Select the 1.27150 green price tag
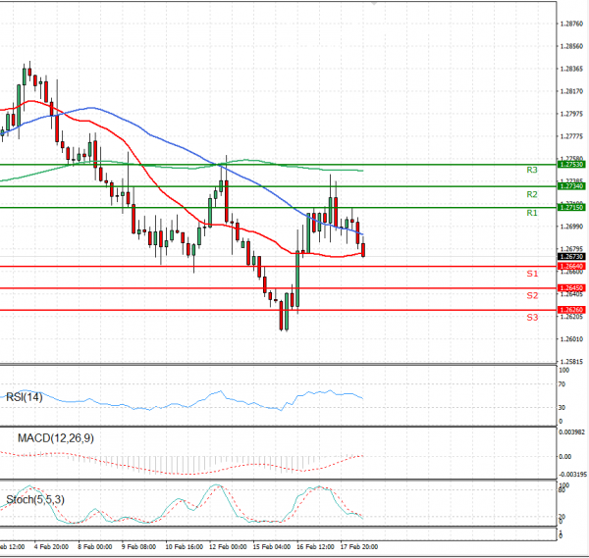The image size is (589, 558). 571,207
